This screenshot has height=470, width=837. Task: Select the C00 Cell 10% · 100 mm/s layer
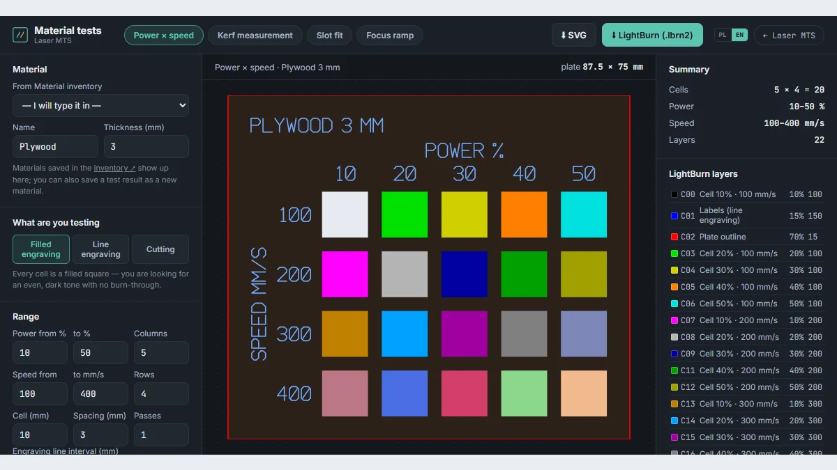746,195
